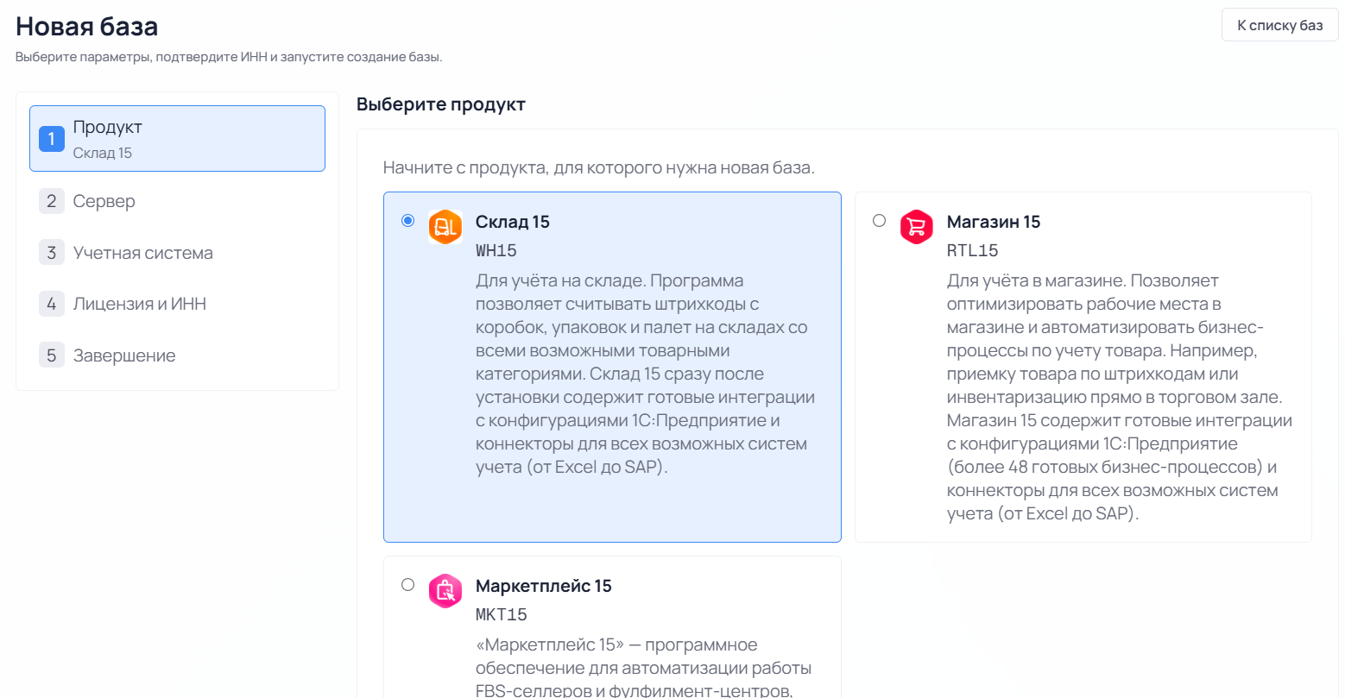This screenshot has height=698, width=1345.
Task: Click the Маркетплейс 15 description text
Action: [x=644, y=667]
